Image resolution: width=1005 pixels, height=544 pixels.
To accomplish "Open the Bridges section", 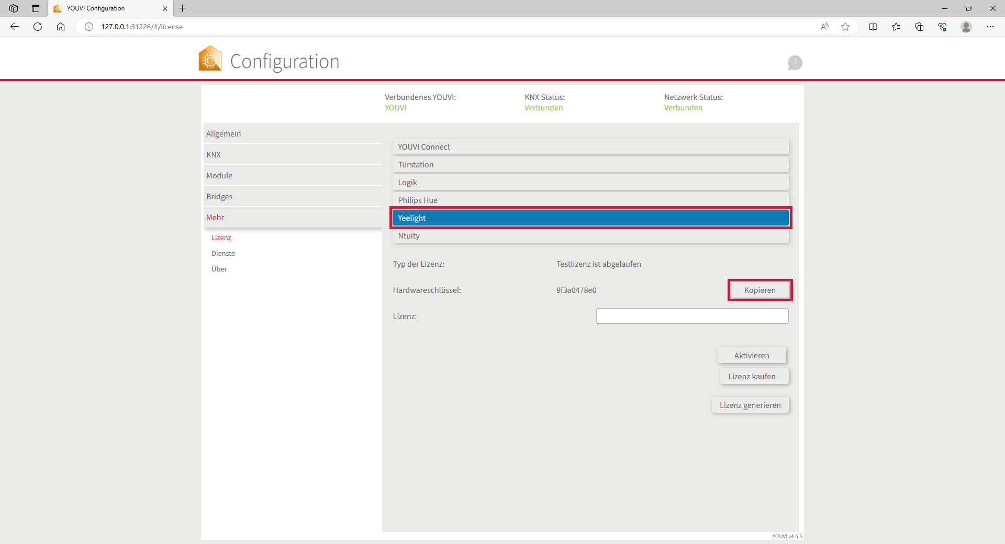I will coord(293,197).
